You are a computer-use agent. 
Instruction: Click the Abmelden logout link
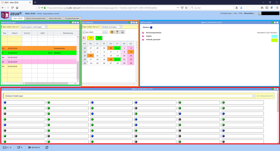pyautogui.click(x=249, y=13)
